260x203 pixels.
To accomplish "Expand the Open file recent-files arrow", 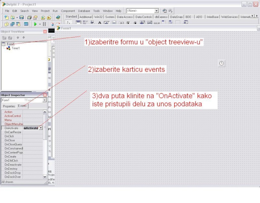I will click(17, 18).
